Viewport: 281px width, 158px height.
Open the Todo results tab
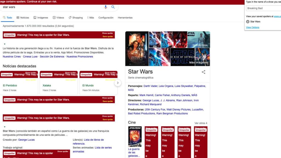(7, 18)
